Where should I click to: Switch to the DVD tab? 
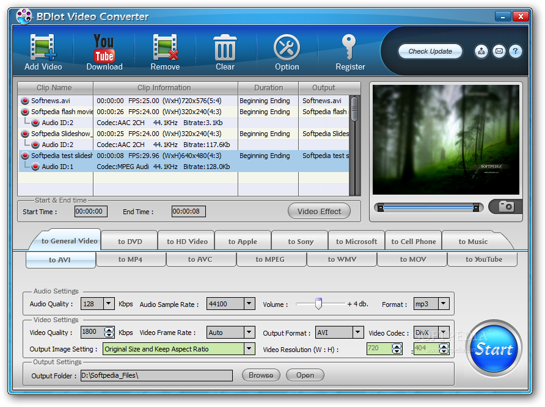(130, 242)
